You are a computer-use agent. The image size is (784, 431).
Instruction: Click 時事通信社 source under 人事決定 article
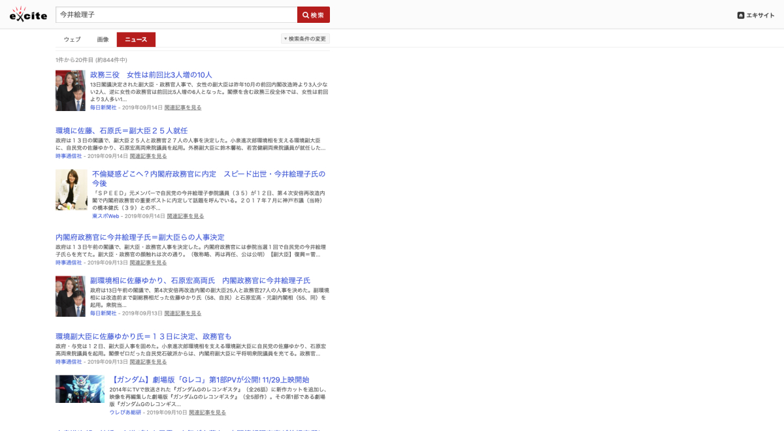pyautogui.click(x=69, y=263)
